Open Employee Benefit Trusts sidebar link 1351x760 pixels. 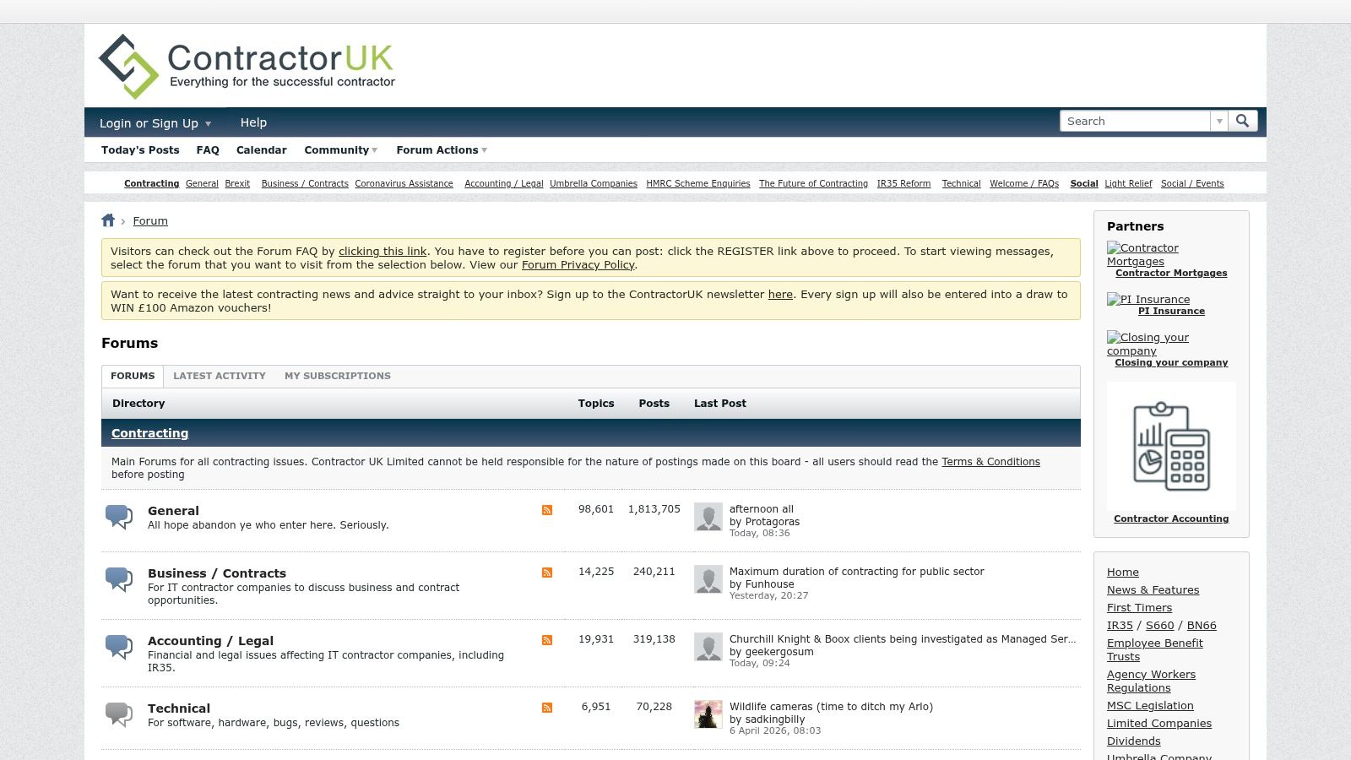point(1154,650)
